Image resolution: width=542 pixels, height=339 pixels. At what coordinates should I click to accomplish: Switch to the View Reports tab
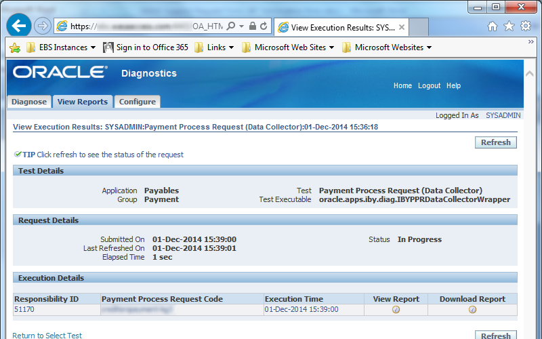pyautogui.click(x=83, y=102)
